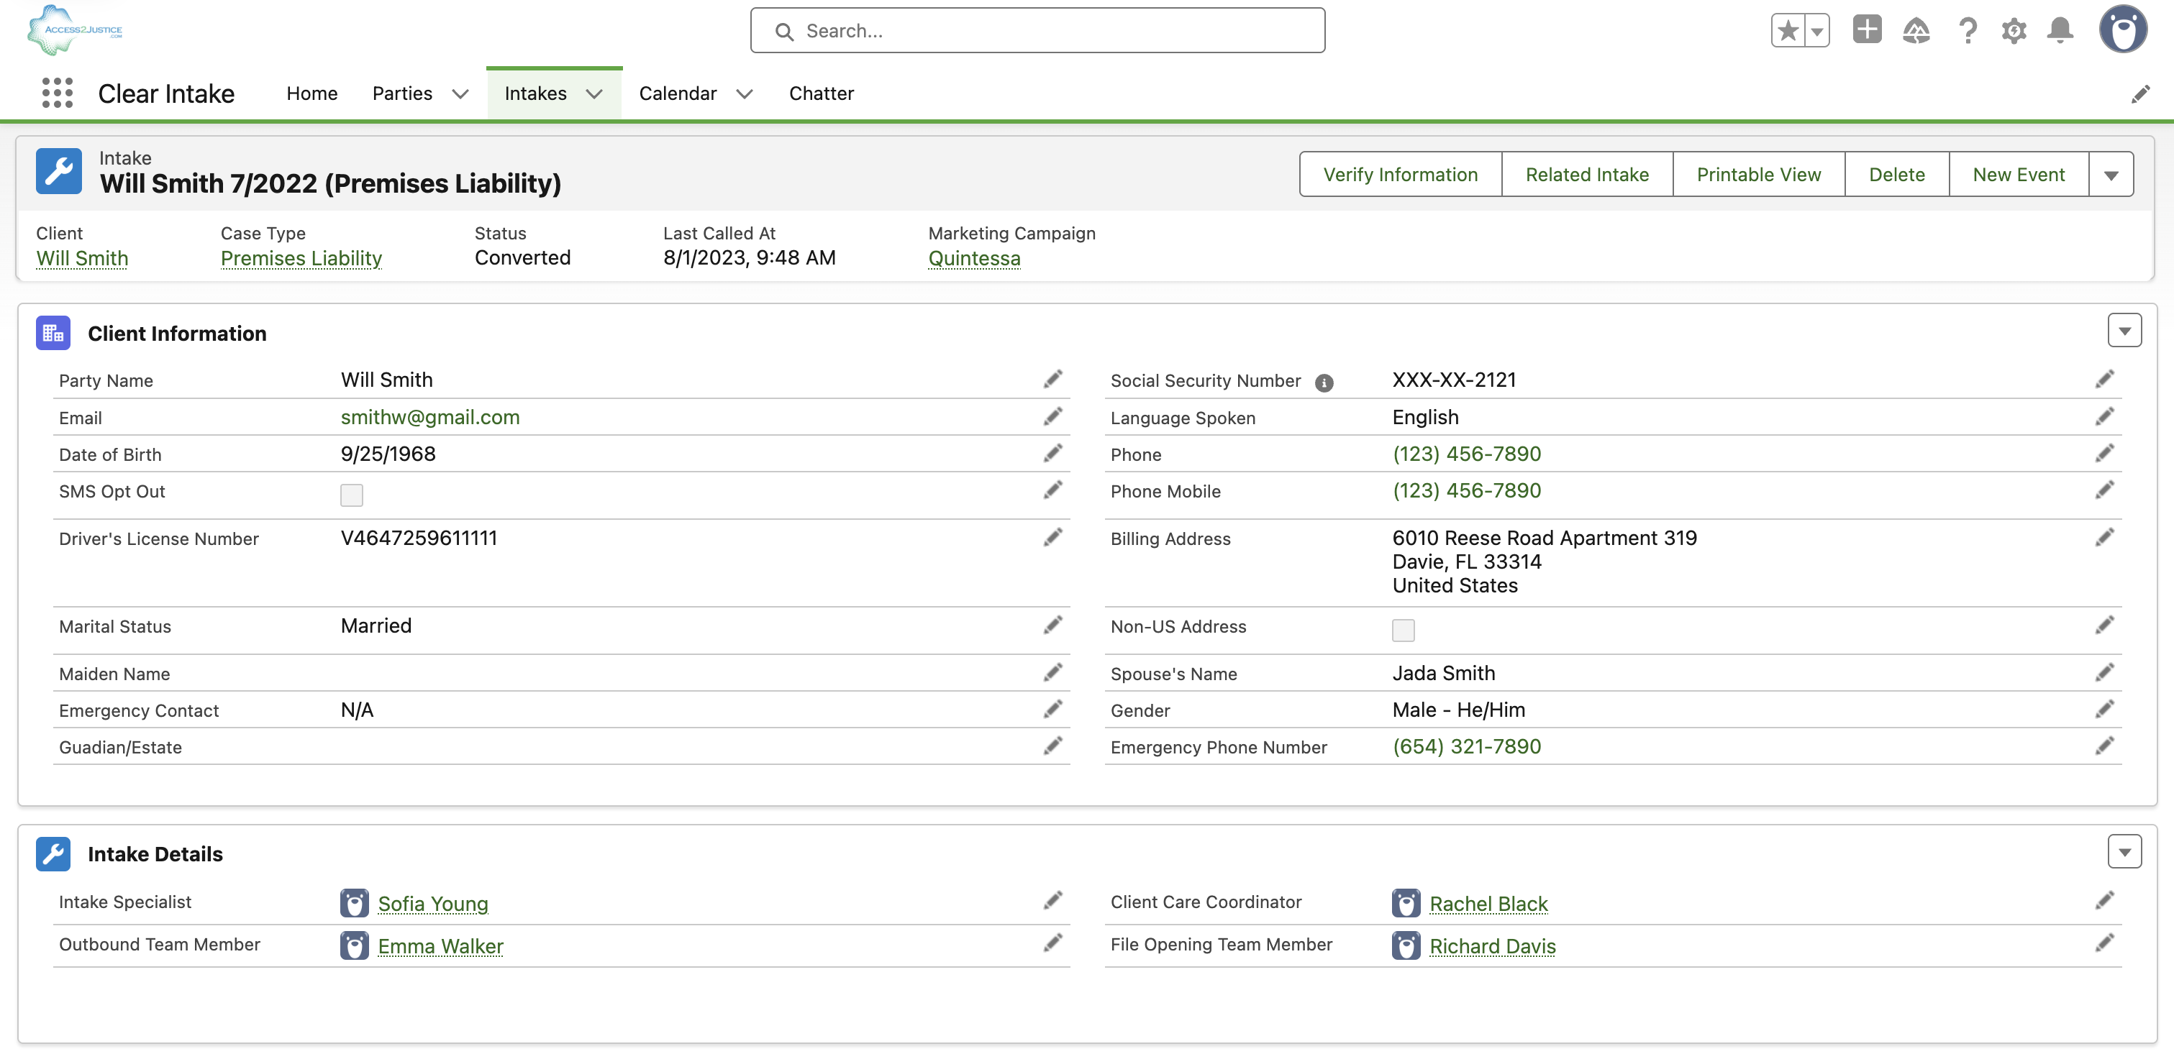Open the Quintessa marketing campaign link

(974, 258)
